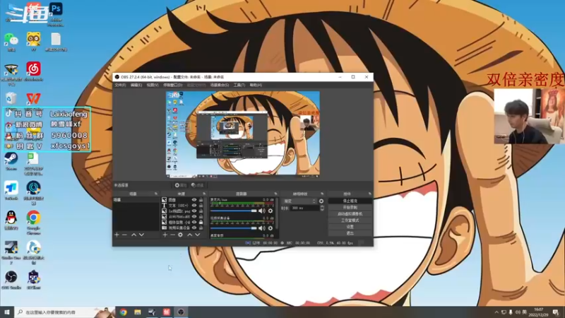Adjust microphone/Aux volume slider
The width and height of the screenshot is (565, 318).
tap(234, 211)
